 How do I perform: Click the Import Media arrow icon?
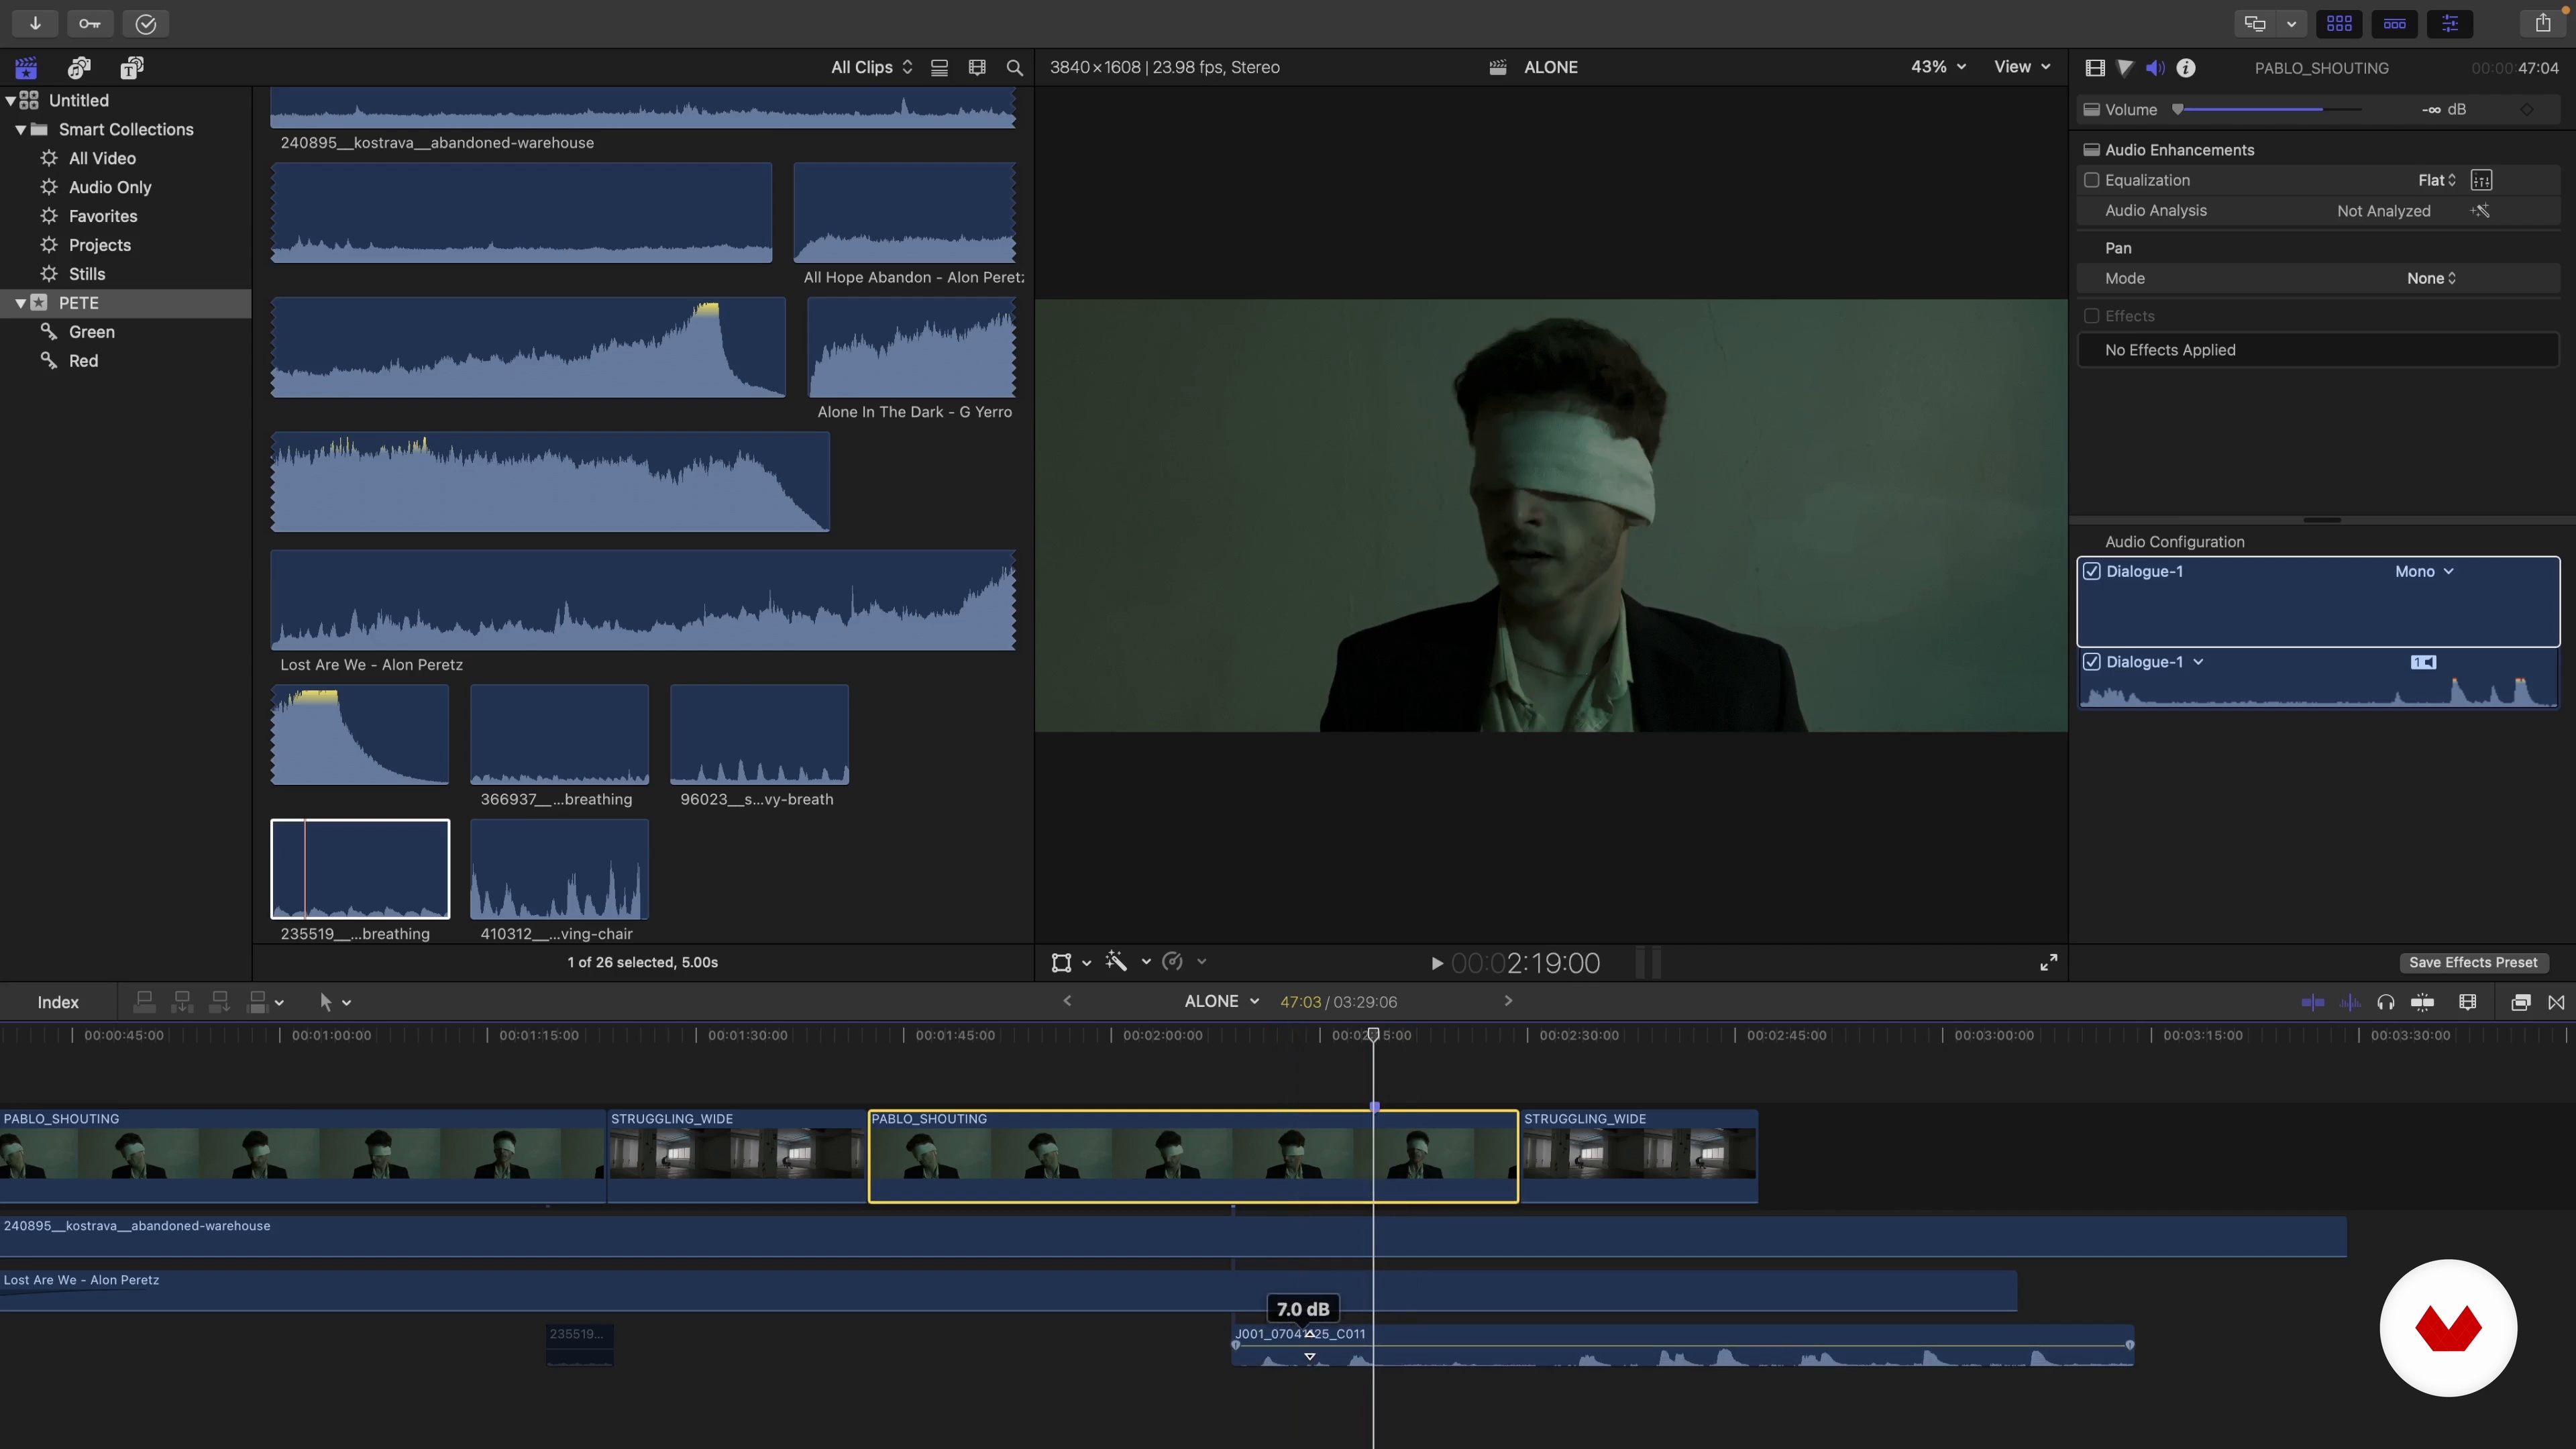point(35,23)
